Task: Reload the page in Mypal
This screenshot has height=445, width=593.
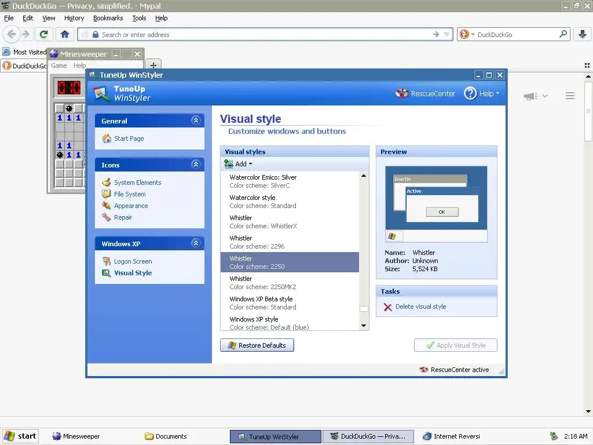Action: (x=43, y=34)
